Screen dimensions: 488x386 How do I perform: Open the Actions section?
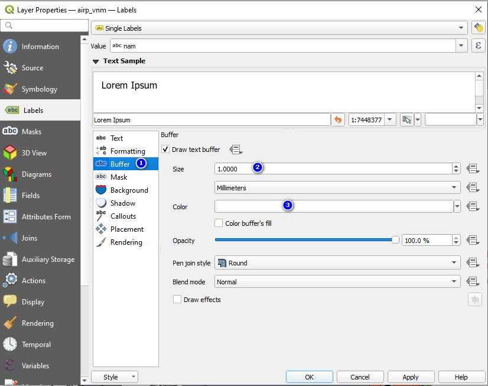pyautogui.click(x=40, y=281)
